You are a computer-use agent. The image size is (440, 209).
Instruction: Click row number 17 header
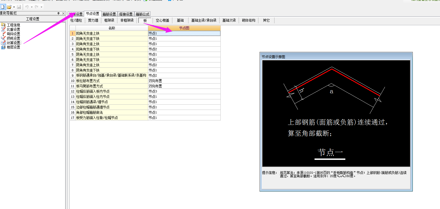click(73, 118)
